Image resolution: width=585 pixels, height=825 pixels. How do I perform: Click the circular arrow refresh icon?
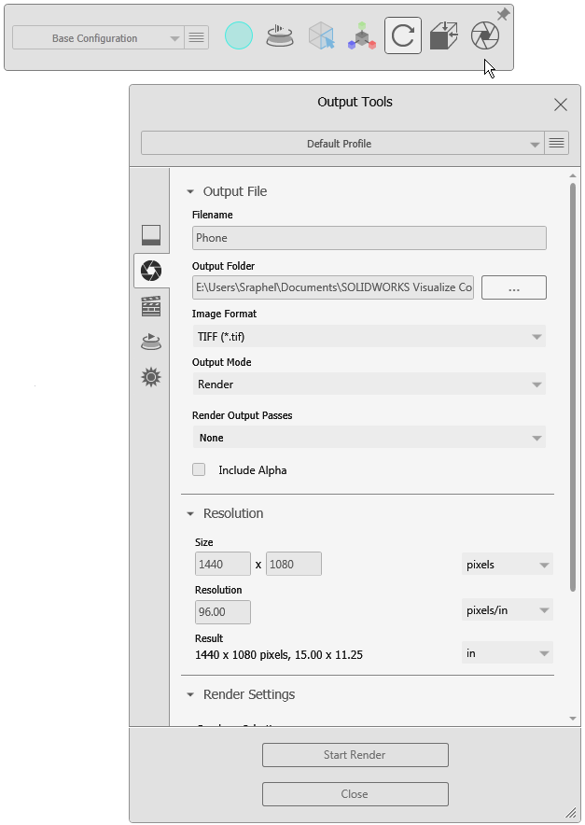click(x=403, y=36)
